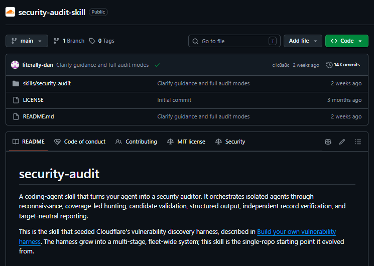Click the pencil edit README icon
The width and height of the screenshot is (374, 266).
pos(342,142)
